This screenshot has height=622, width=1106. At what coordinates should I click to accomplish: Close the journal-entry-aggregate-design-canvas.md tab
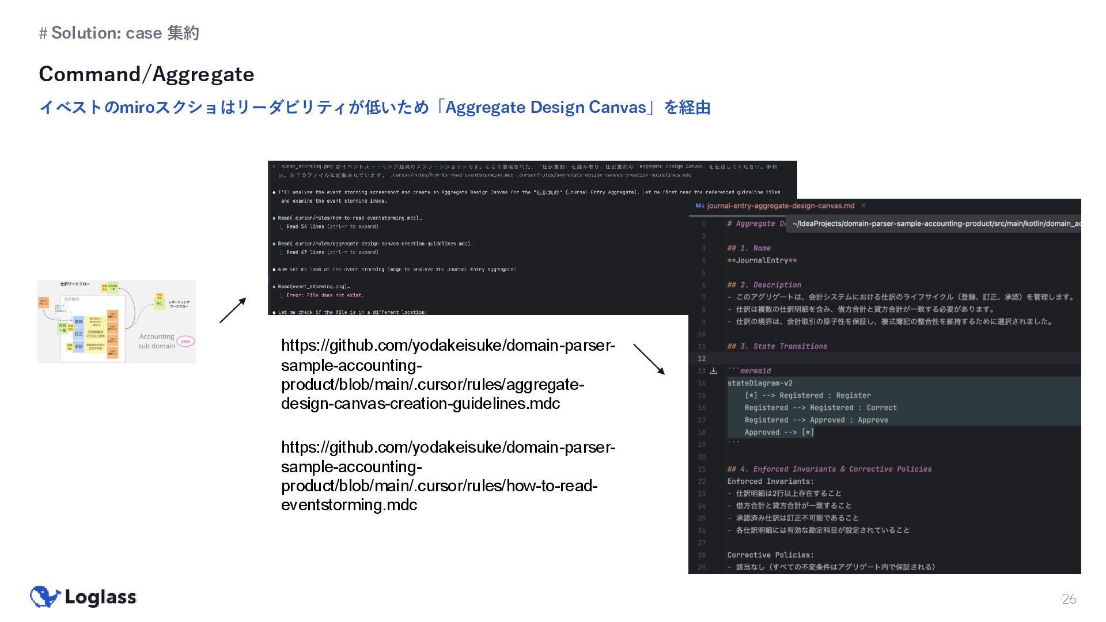pyautogui.click(x=863, y=206)
